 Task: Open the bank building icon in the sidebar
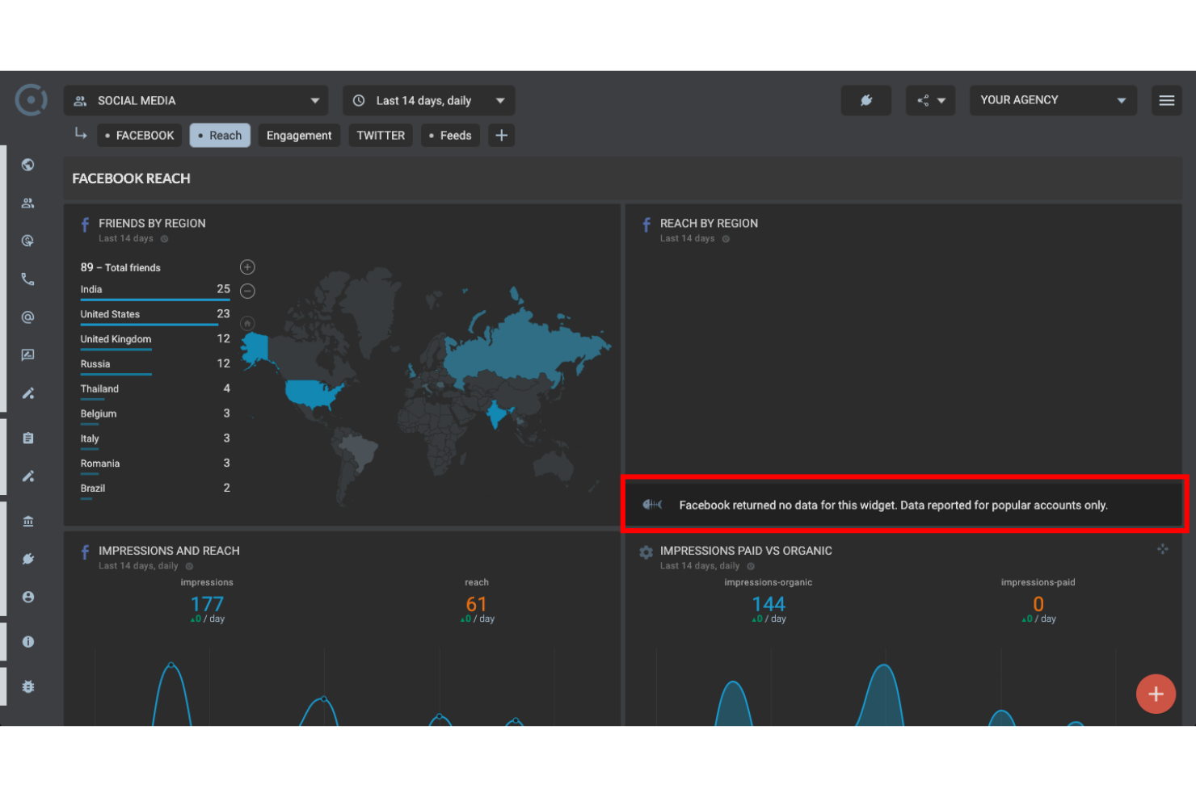coord(28,521)
